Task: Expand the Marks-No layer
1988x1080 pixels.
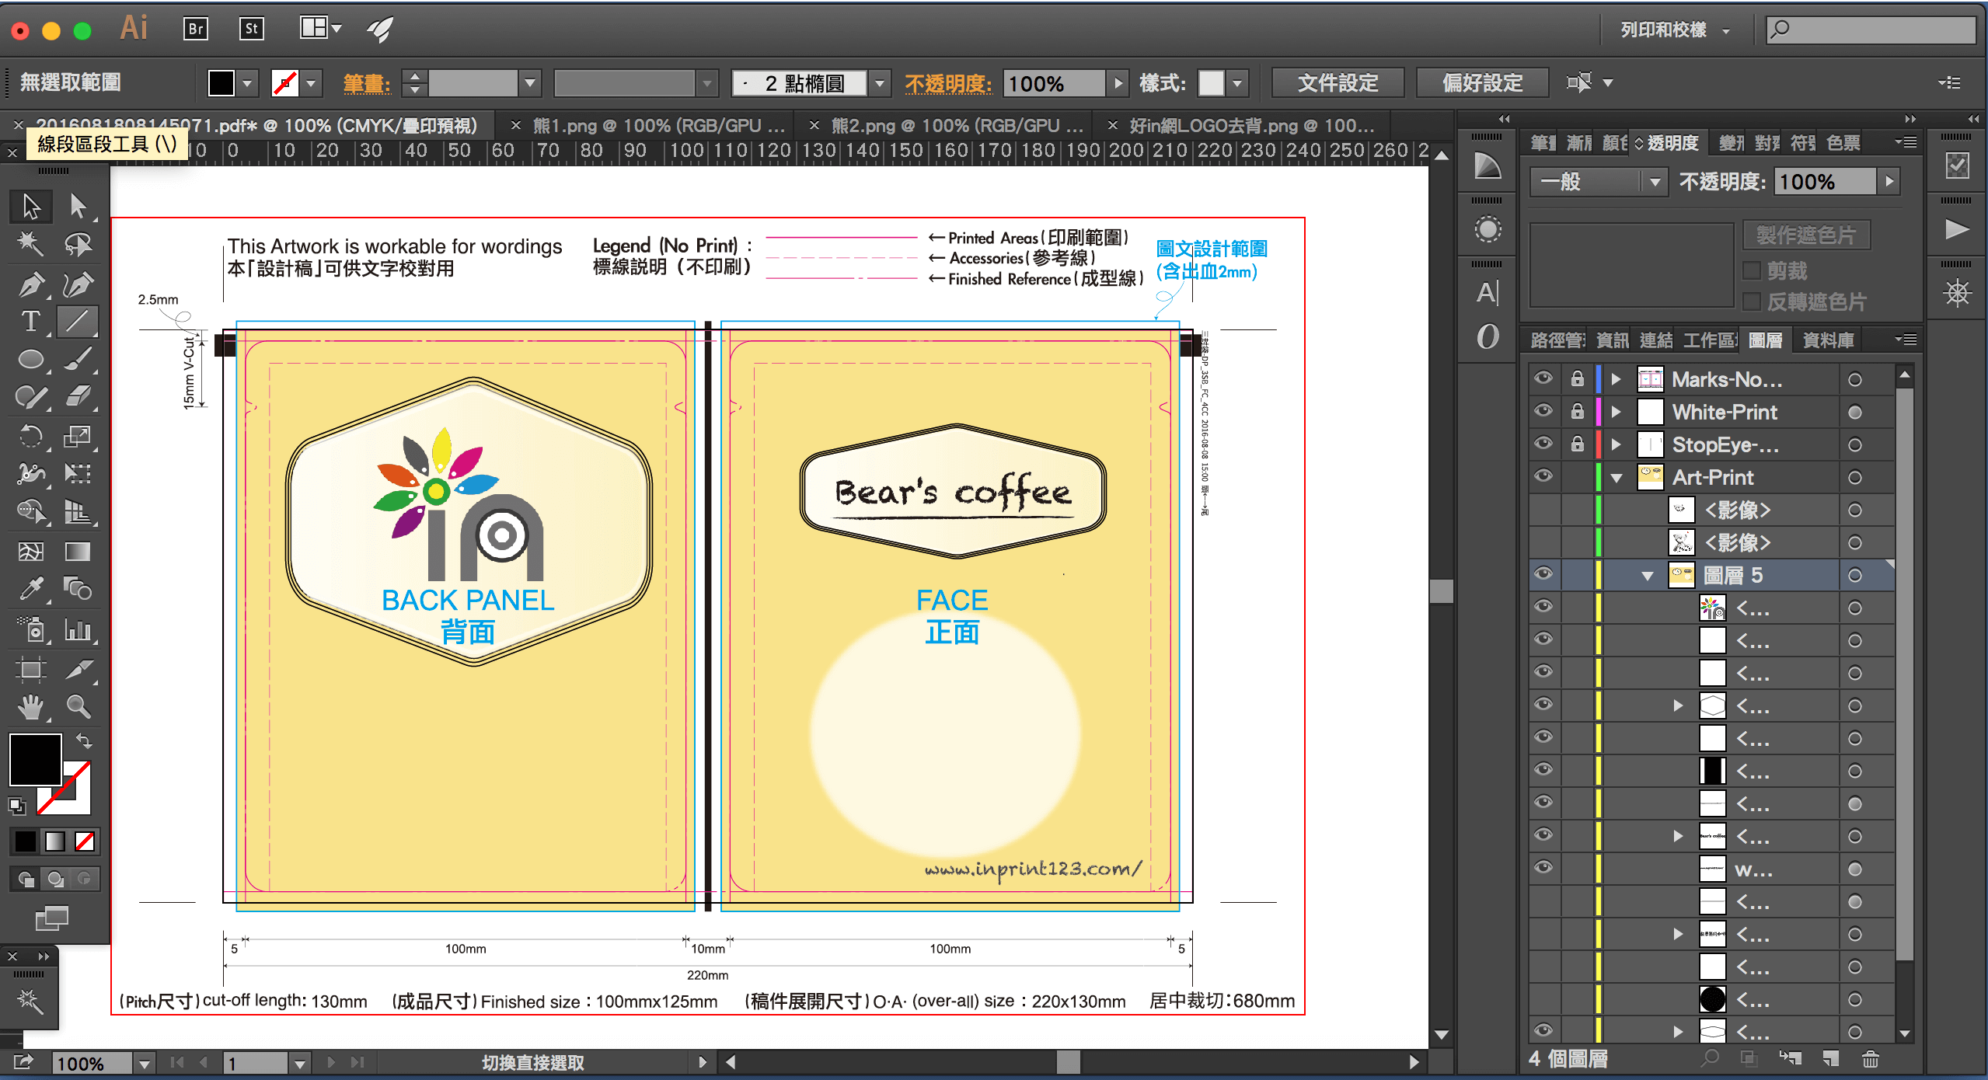Action: coord(1617,379)
